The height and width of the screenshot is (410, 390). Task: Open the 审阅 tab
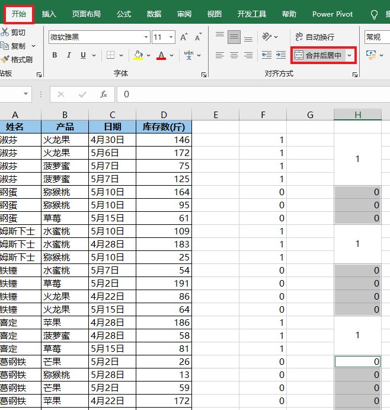184,14
